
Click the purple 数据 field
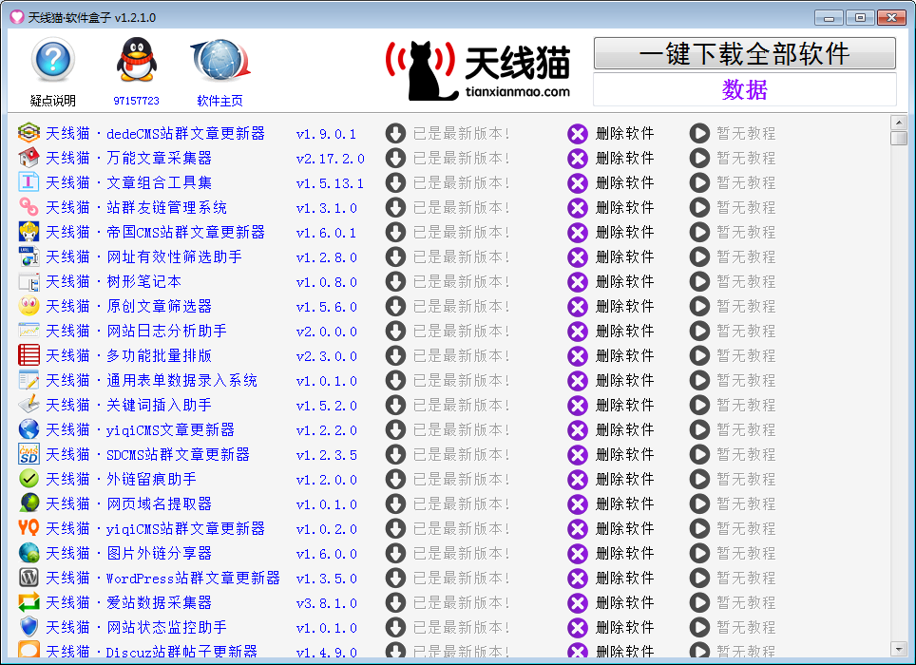pyautogui.click(x=744, y=89)
